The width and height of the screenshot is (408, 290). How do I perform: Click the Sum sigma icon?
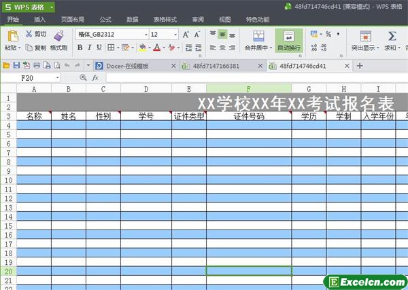[x=392, y=36]
